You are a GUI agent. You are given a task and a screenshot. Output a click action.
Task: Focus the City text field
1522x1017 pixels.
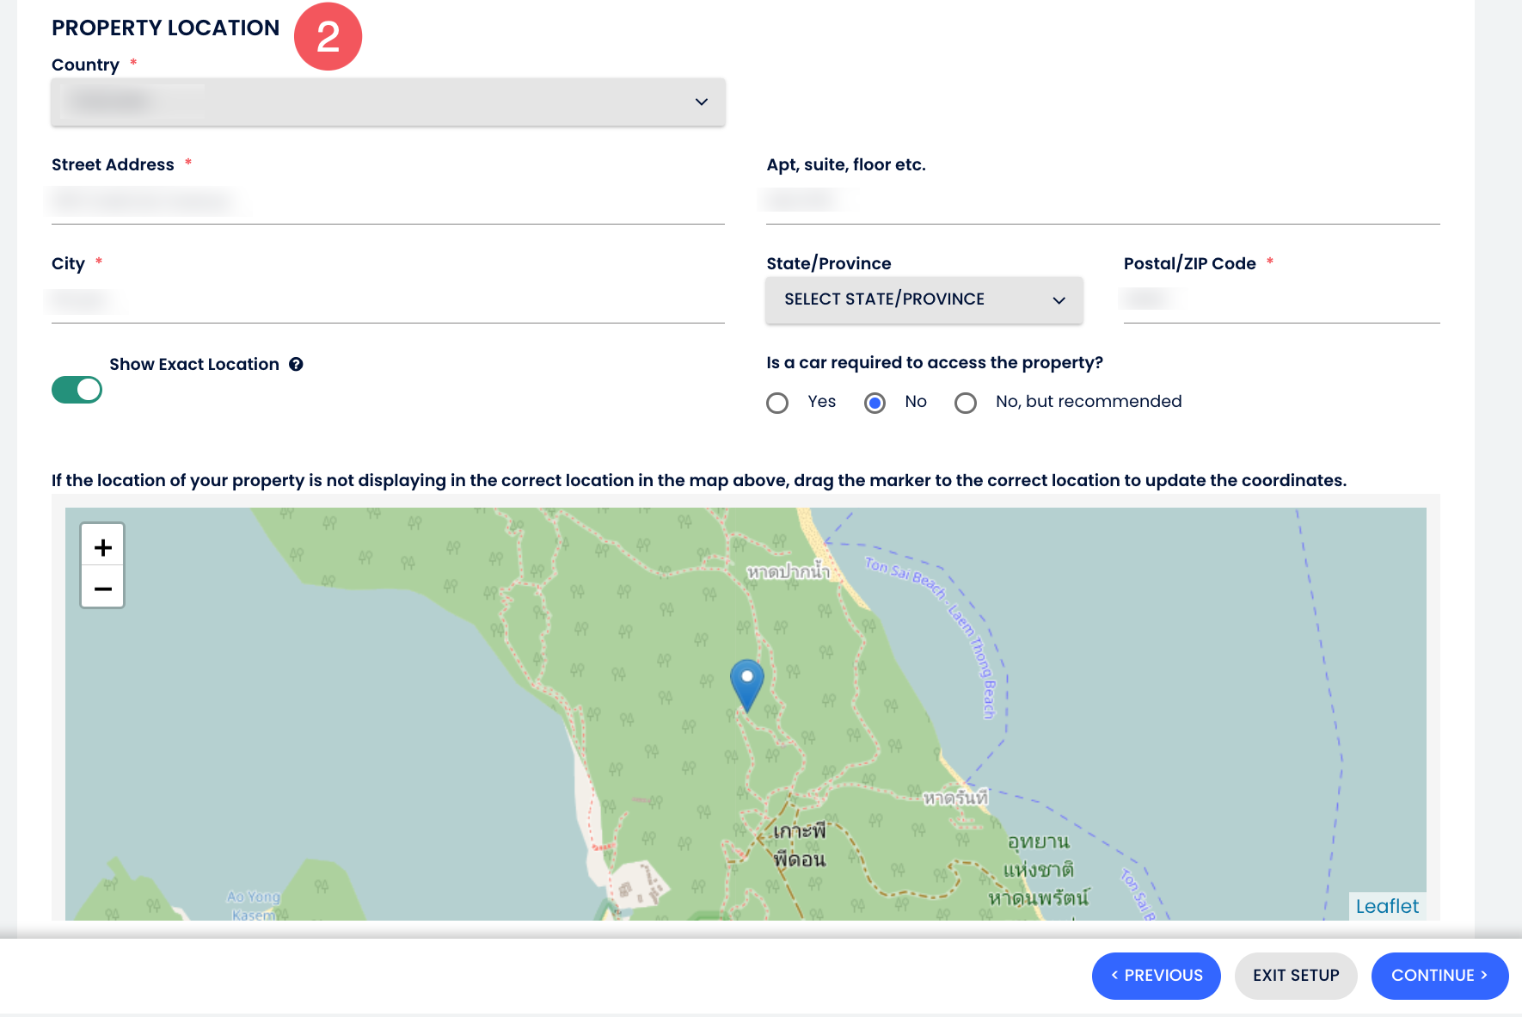click(387, 302)
